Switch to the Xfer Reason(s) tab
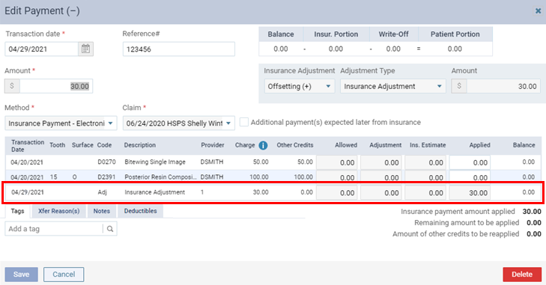This screenshot has height=285, width=546. [59, 211]
